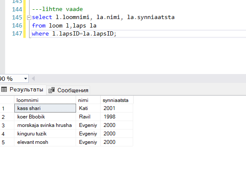Screen dimensions: 246x187
Task: Select the Ravil name cell
Action: click(88, 117)
